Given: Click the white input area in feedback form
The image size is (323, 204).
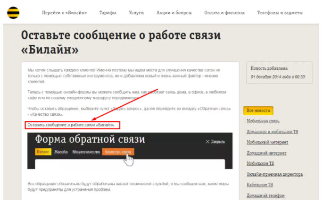Looking at the screenshot, I should pyautogui.click(x=130, y=164).
